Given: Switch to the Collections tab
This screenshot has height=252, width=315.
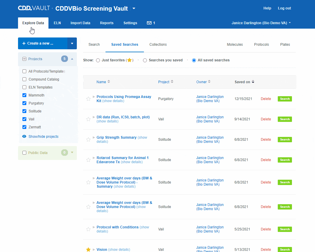Looking at the screenshot, I should [158, 45].
